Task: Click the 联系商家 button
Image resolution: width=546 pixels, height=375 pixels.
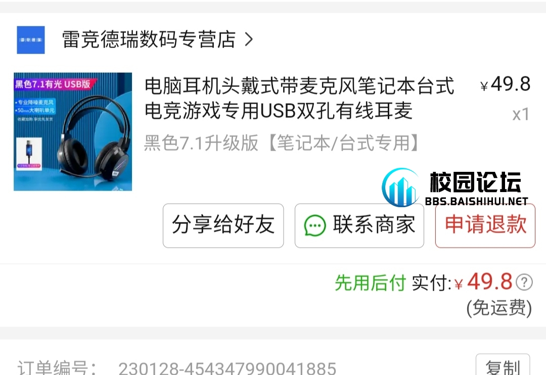Action: point(359,225)
